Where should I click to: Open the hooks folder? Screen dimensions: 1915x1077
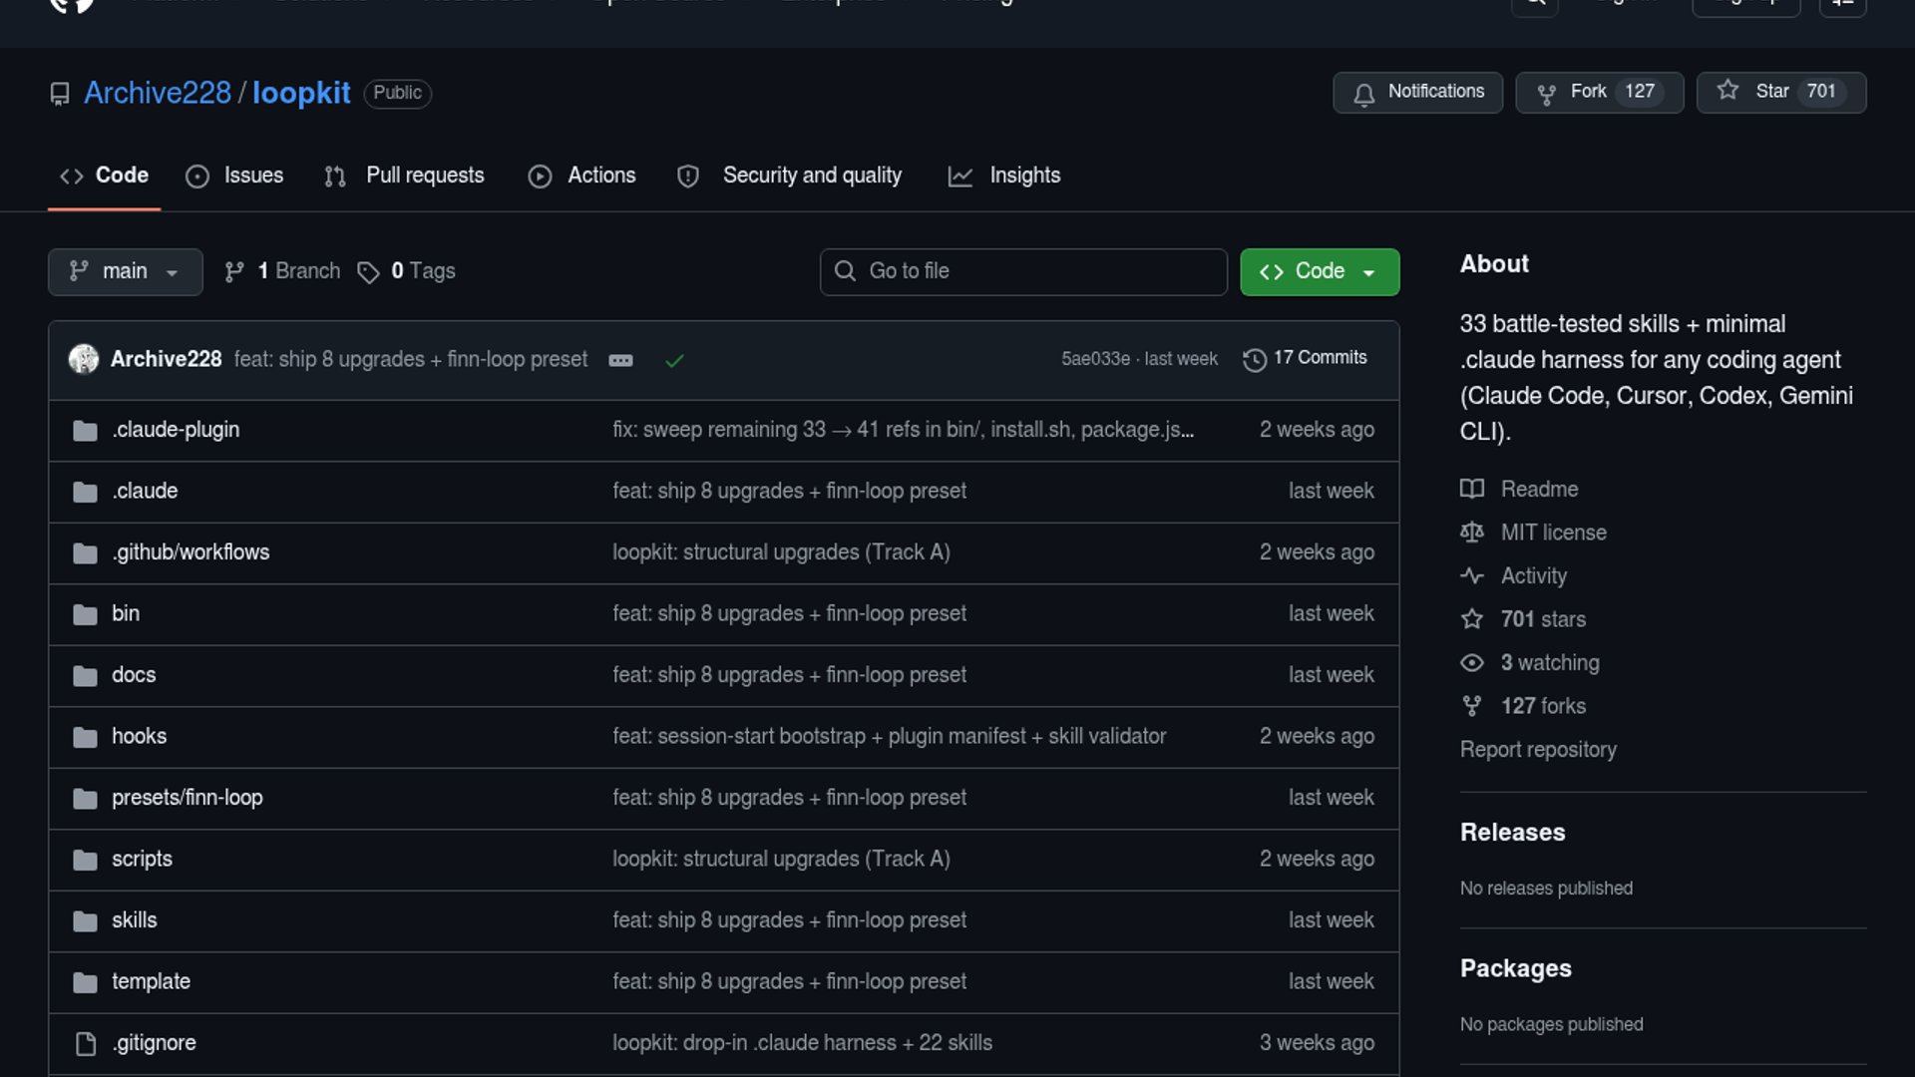(x=139, y=736)
